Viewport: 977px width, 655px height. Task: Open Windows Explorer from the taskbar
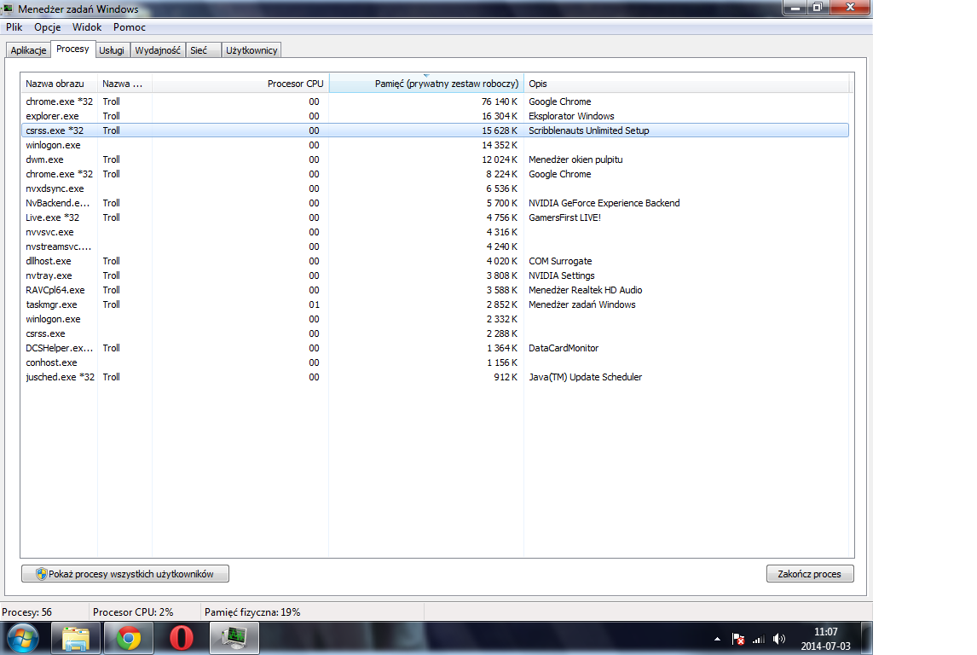(x=75, y=638)
